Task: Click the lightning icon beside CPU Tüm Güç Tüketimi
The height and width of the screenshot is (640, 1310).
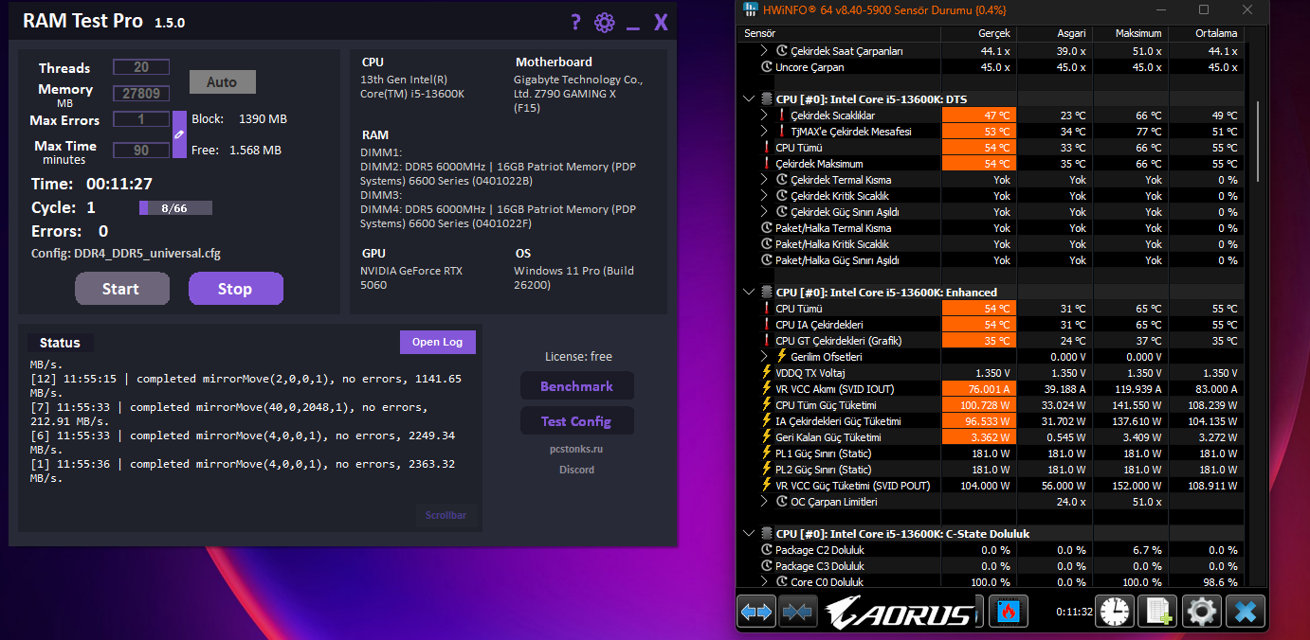Action: pos(767,405)
